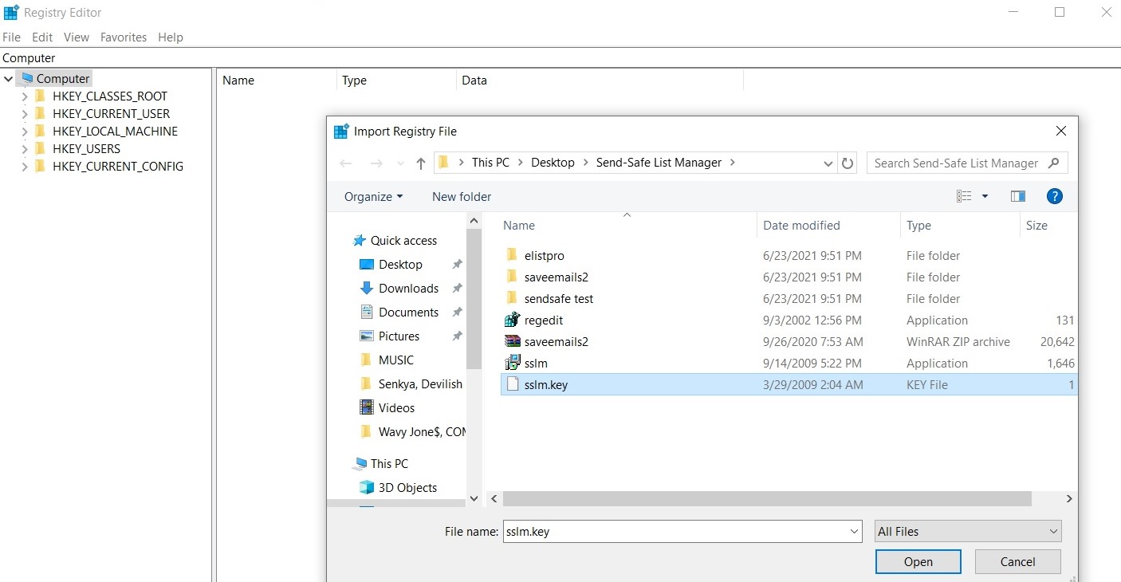Expand the HKEY_CURRENT_USER key
The height and width of the screenshot is (582, 1121).
point(25,114)
